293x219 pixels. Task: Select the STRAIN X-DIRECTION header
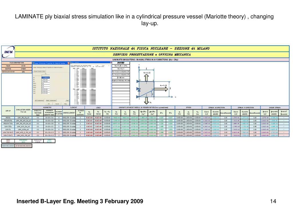click(x=217, y=108)
